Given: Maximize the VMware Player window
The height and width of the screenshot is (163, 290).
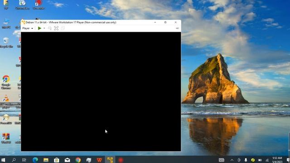Looking at the screenshot, I should (165, 22).
